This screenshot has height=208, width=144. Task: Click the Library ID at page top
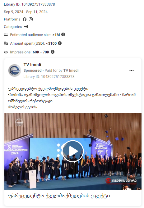(x=29, y=4)
